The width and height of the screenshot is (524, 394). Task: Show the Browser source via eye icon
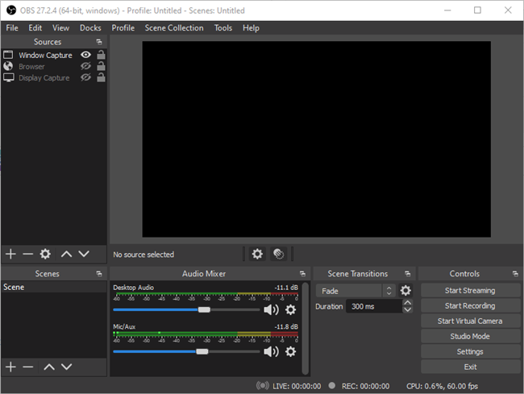[x=85, y=67]
